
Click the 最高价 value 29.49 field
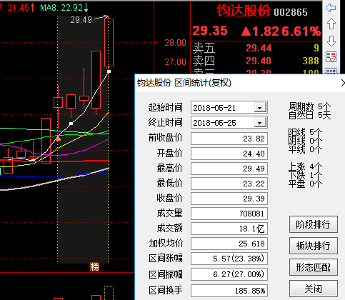(229, 169)
